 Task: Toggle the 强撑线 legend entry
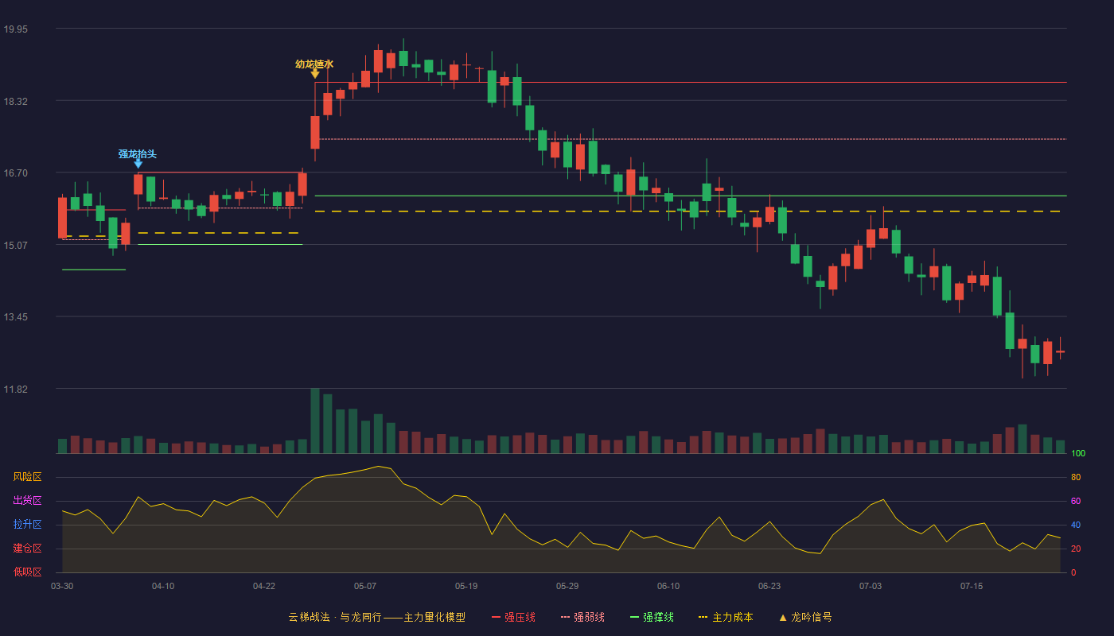point(652,617)
